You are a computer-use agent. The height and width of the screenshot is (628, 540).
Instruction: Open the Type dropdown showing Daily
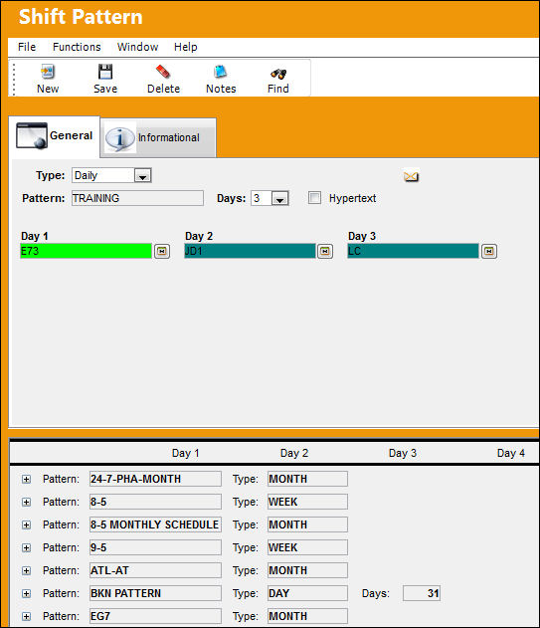pos(142,175)
